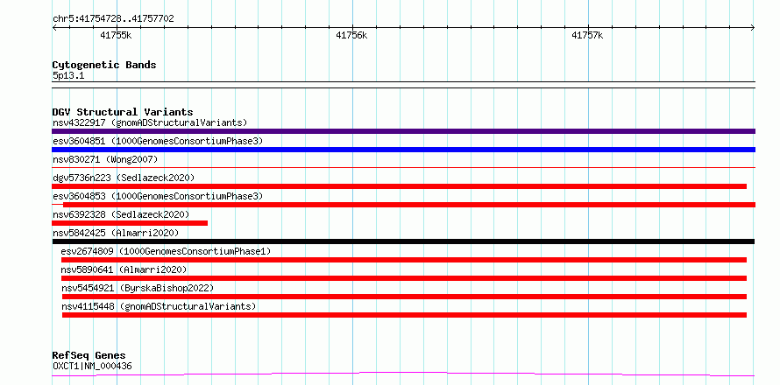Image resolution: width=780 pixels, height=385 pixels.
Task: Open nsv5890641 (Almarri2020) variant label
Action: coord(124,269)
